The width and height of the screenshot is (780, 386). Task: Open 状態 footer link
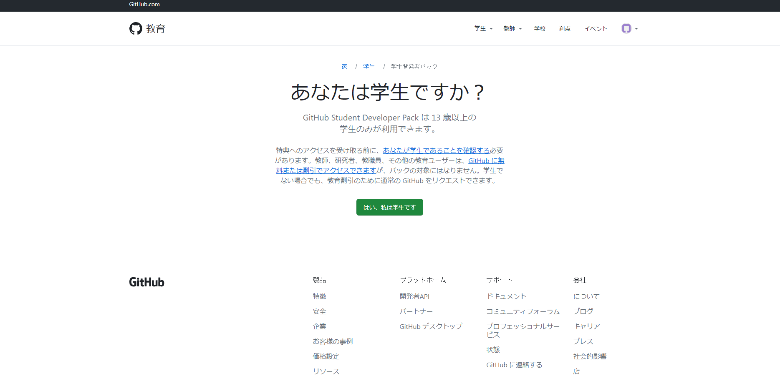pyautogui.click(x=493, y=350)
